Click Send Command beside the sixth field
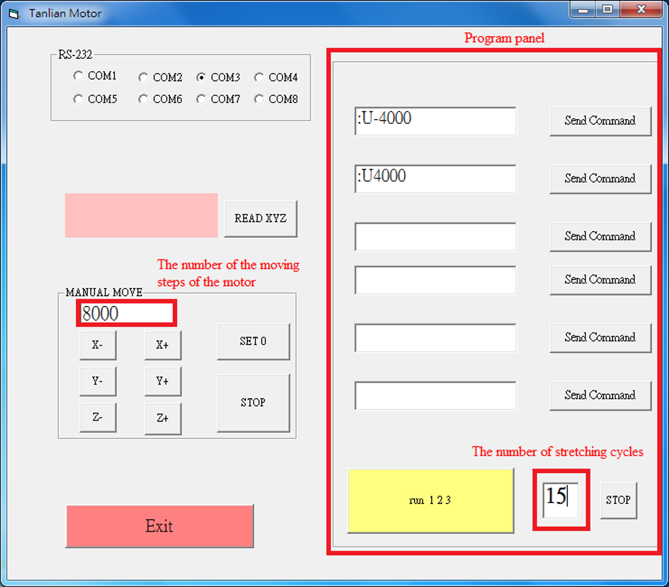This screenshot has height=587, width=669. [600, 395]
